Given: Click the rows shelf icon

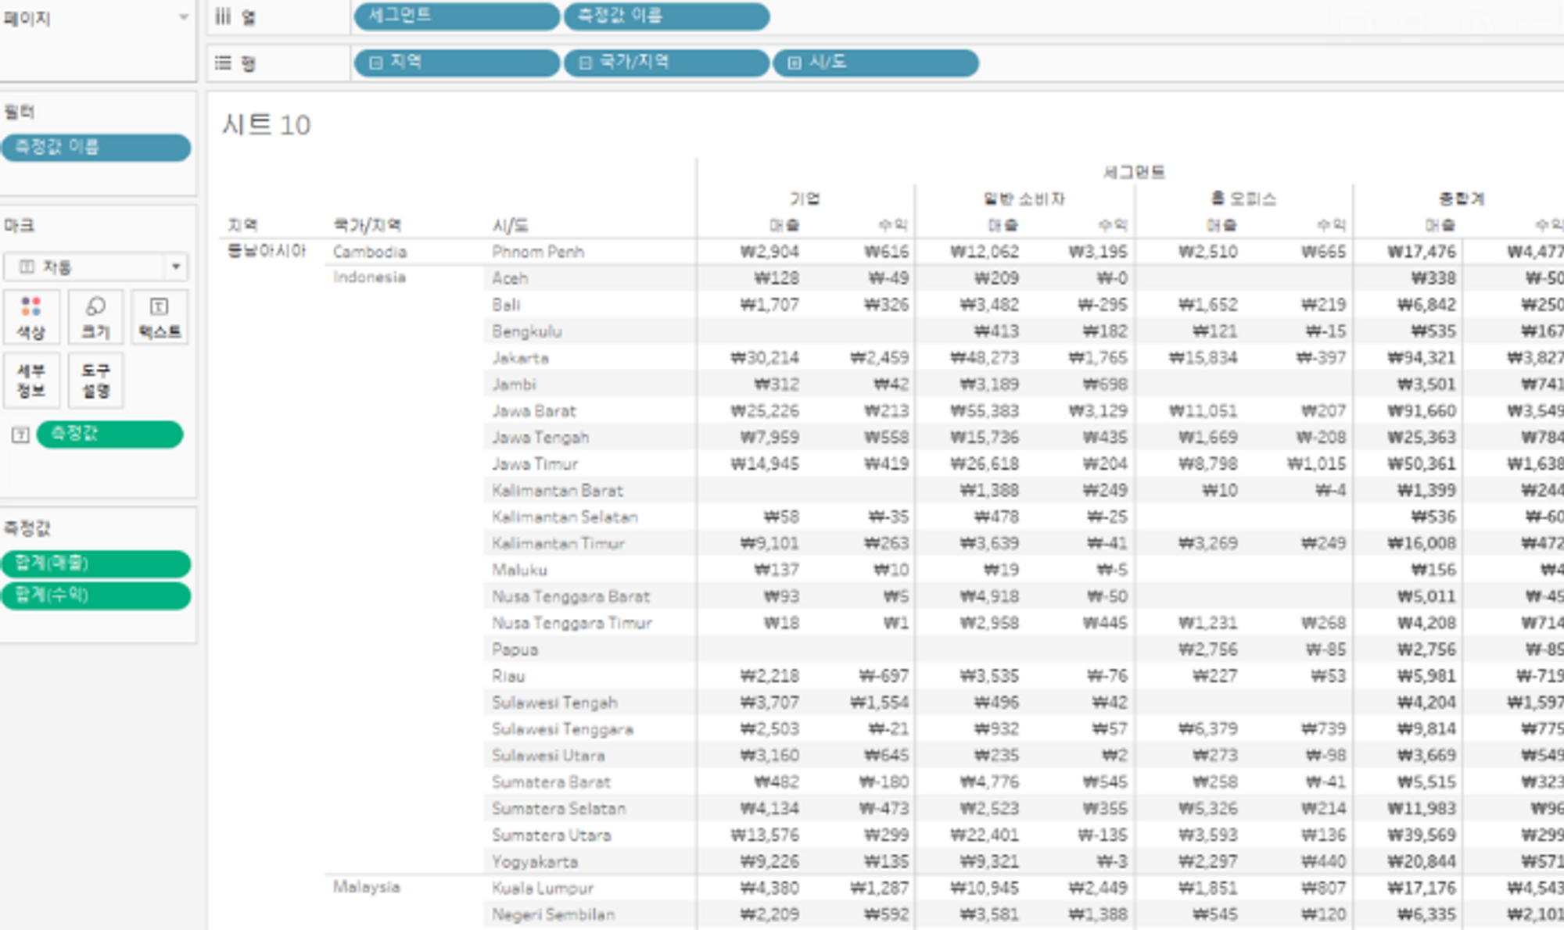Looking at the screenshot, I should [x=223, y=63].
